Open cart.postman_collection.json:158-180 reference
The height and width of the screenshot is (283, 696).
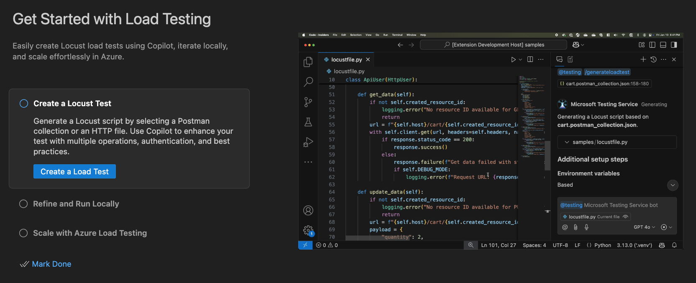(x=604, y=84)
